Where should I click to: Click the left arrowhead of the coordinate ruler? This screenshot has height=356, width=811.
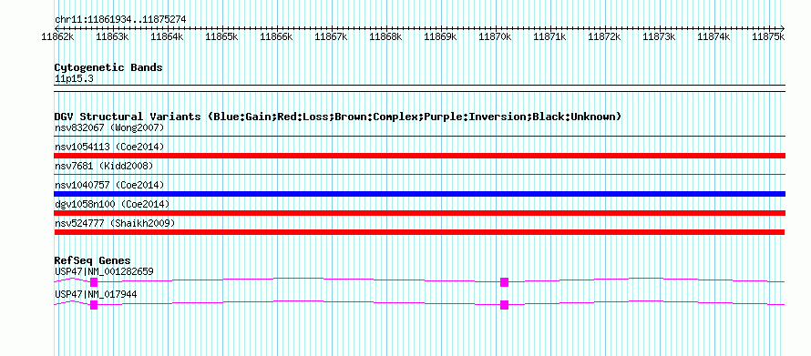(x=56, y=28)
